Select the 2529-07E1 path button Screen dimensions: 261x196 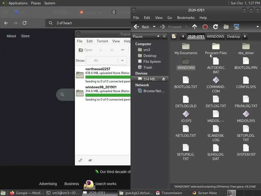click(196, 36)
